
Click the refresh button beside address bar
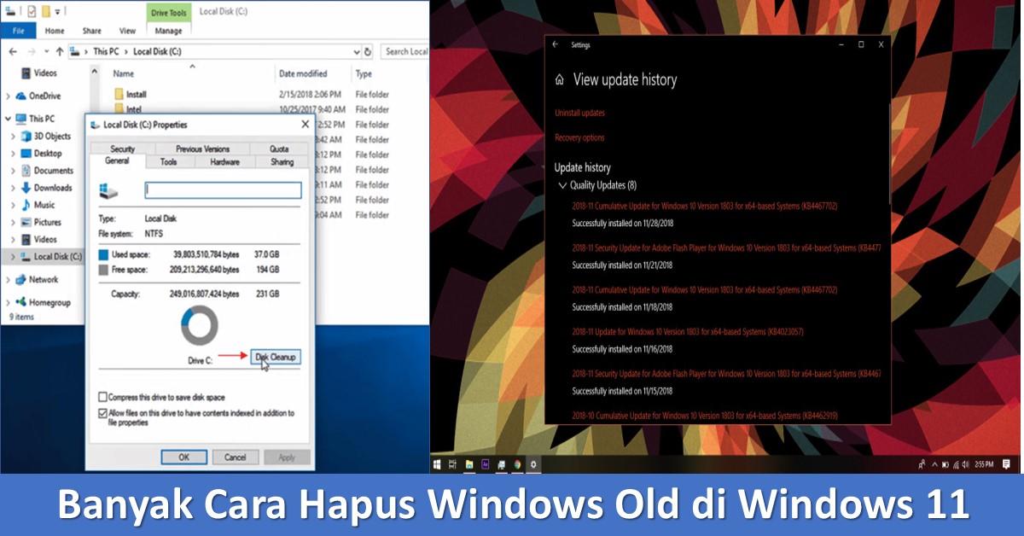point(367,51)
